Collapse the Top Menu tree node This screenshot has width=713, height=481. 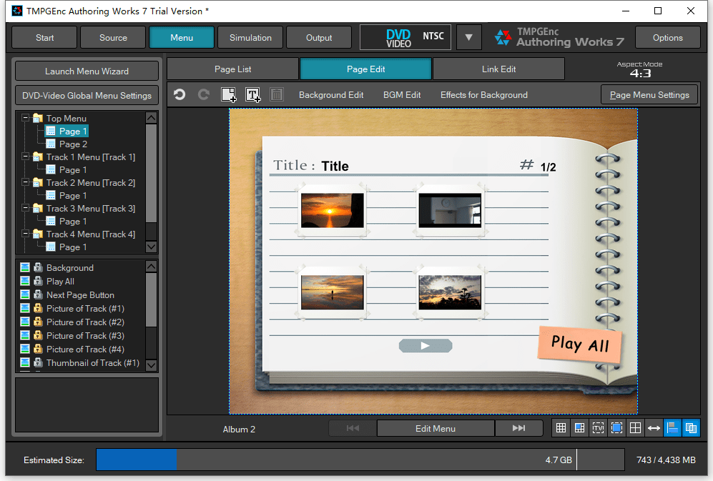pos(26,118)
